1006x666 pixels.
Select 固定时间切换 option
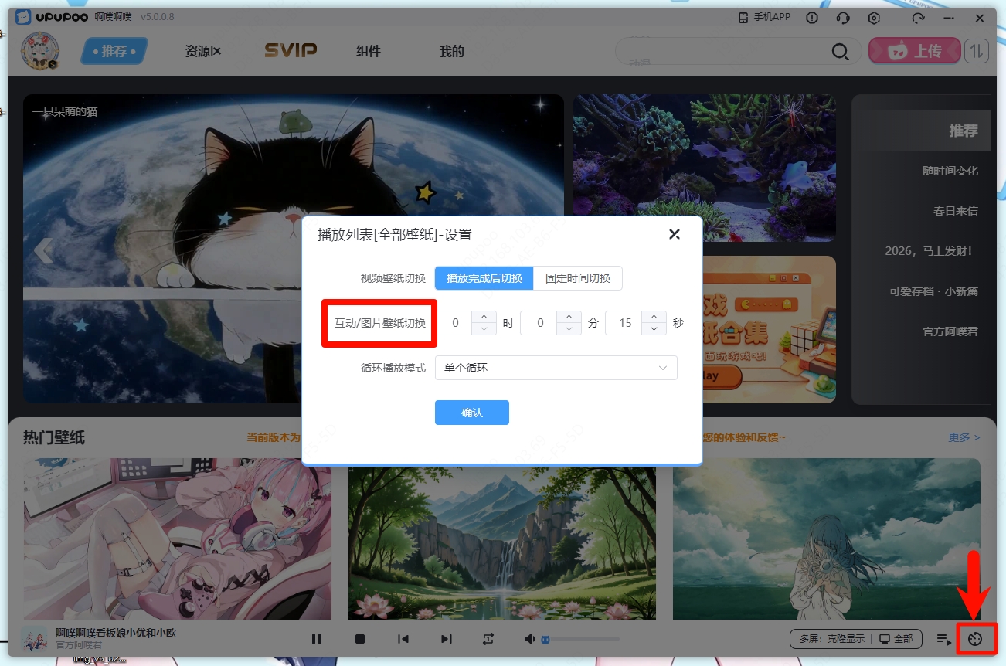click(578, 278)
